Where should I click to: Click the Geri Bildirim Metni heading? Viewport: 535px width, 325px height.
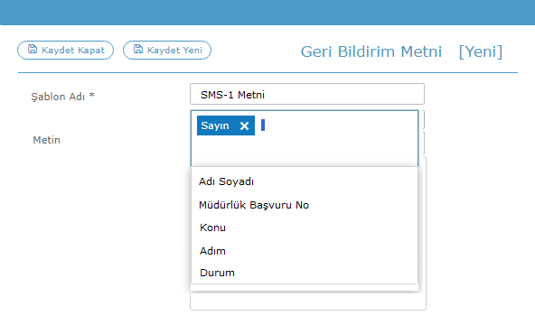tap(371, 51)
